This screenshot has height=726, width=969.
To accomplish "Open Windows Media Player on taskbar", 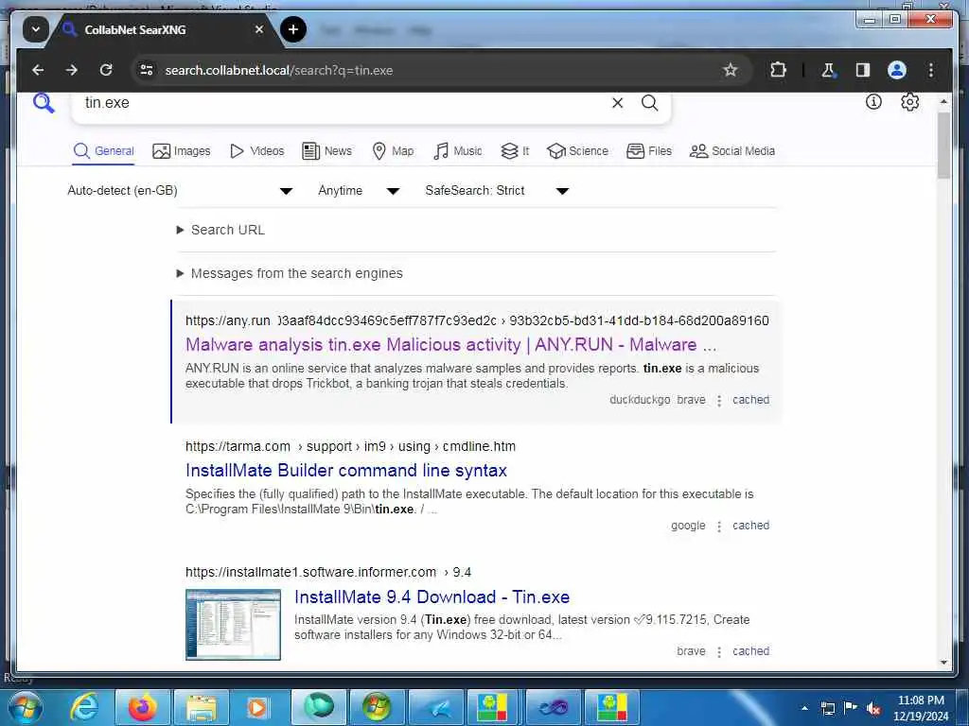I will coord(257,707).
